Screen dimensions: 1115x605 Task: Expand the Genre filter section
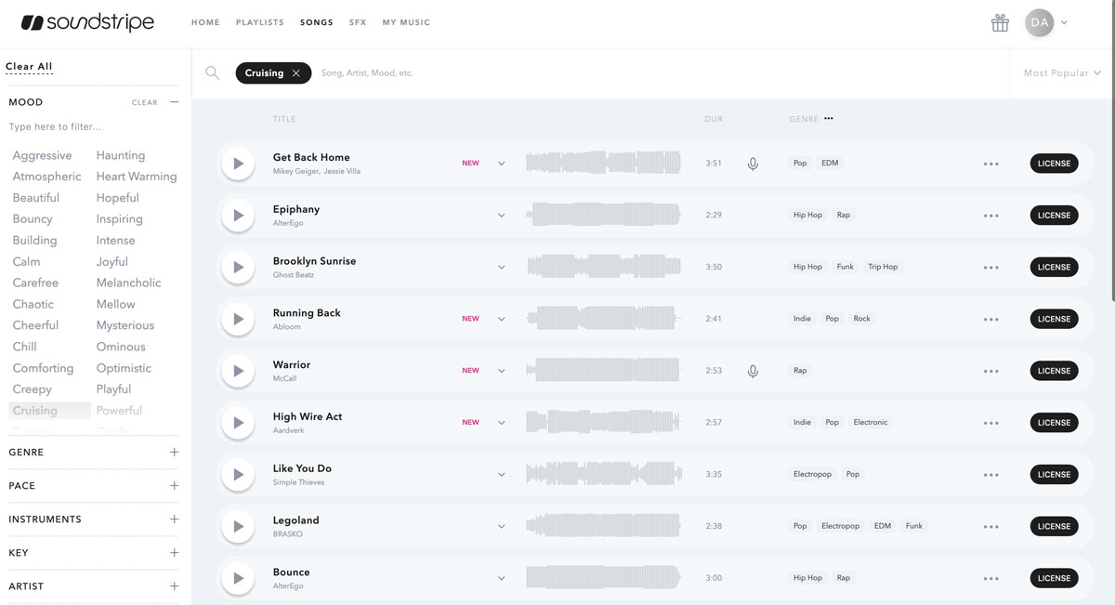point(174,453)
